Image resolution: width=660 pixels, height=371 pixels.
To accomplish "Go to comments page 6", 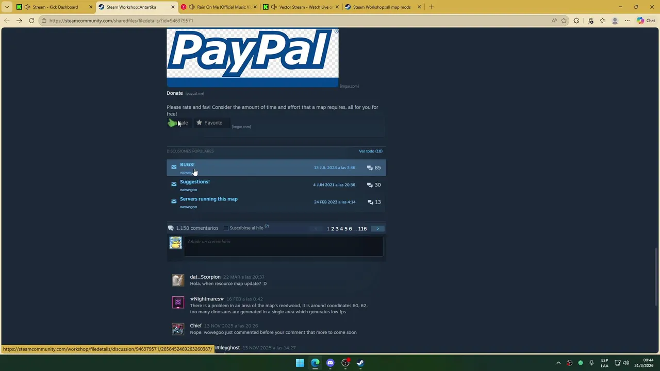I will [x=350, y=229].
